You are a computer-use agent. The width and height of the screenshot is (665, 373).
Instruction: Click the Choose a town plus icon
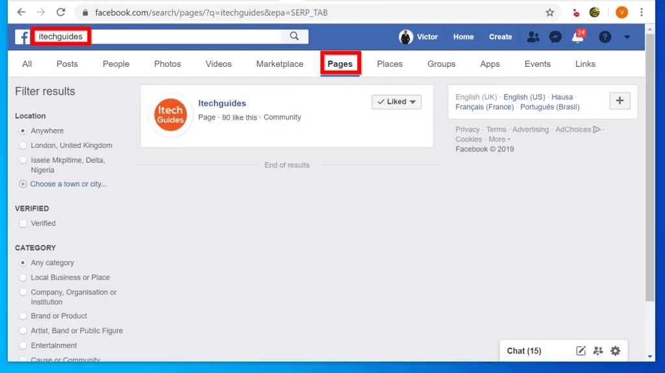click(23, 184)
